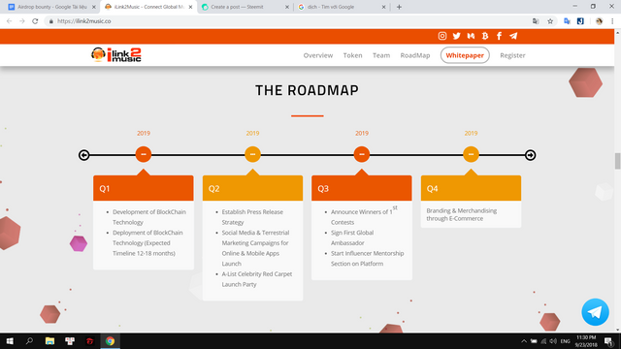
Task: Navigate to Token section
Action: (x=352, y=55)
